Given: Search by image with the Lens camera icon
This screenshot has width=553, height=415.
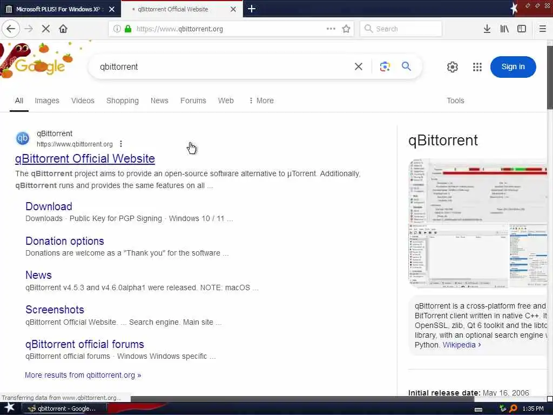Looking at the screenshot, I should pos(385,66).
